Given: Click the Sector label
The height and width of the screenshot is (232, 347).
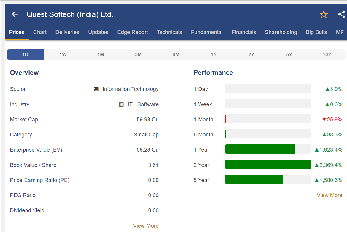Looking at the screenshot, I should [18, 89].
